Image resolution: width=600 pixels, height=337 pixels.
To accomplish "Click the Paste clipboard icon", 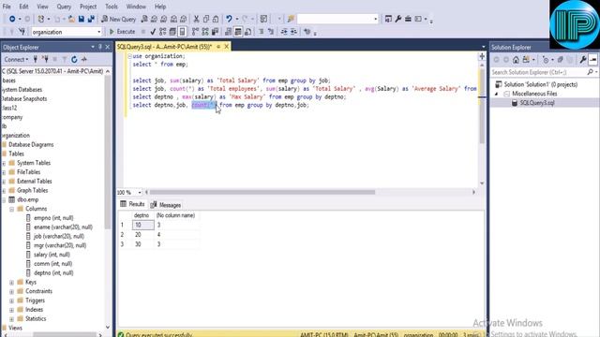I will (x=216, y=19).
